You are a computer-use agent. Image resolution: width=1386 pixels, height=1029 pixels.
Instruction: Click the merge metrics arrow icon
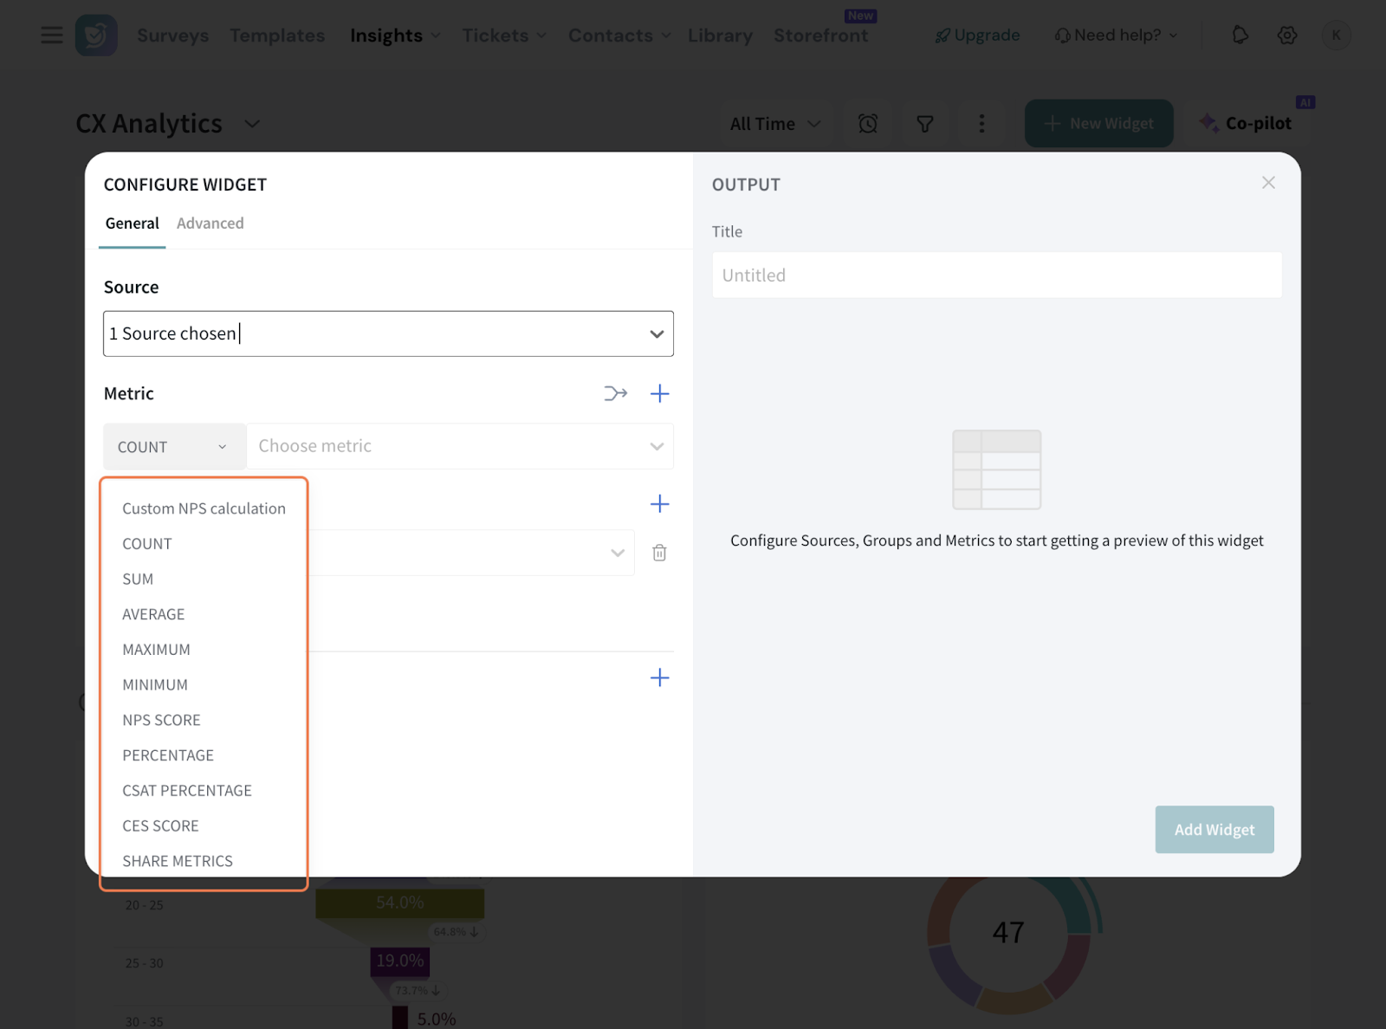[x=615, y=394]
